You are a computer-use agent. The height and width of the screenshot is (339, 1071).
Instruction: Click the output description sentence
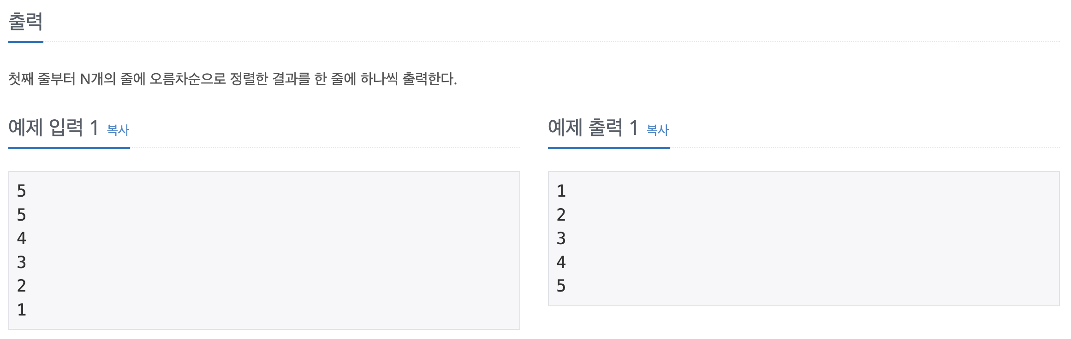pos(231,78)
